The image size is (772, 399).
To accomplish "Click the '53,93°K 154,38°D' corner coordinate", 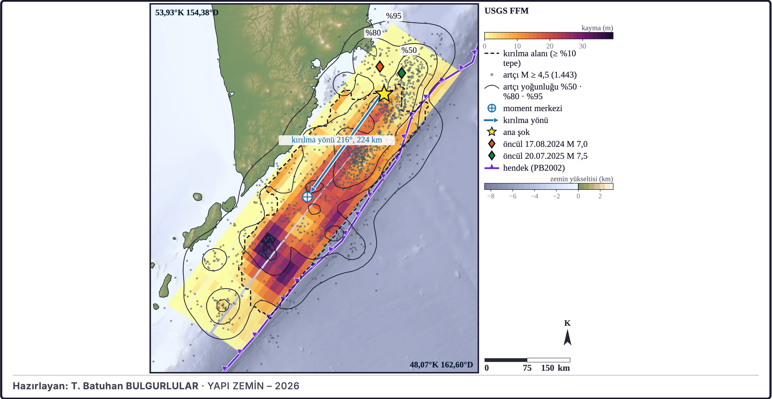I will coord(187,12).
